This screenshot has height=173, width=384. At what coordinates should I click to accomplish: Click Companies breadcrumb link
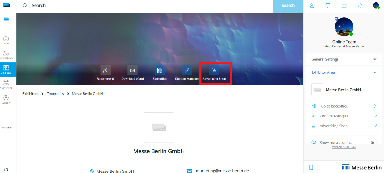[55, 94]
